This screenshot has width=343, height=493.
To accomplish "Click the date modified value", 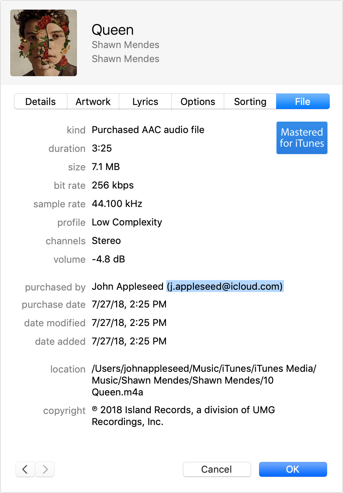I will coord(129,323).
